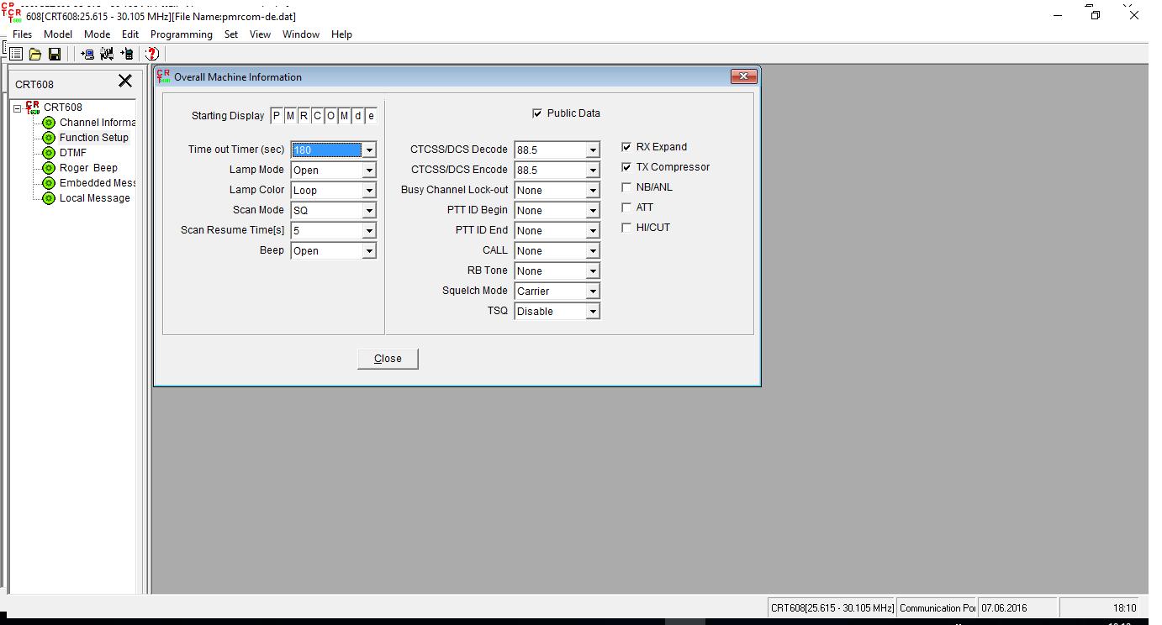Screen dimensions: 1162x625
Task: Open the TSQ dropdown
Action: (593, 312)
